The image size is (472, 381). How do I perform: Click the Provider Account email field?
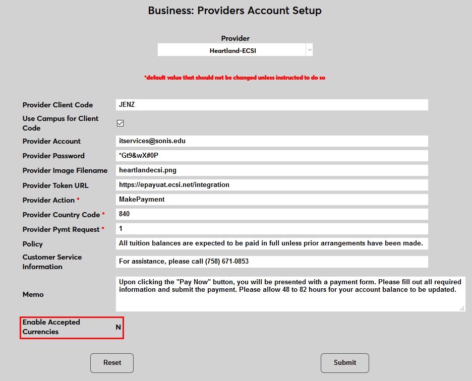[x=272, y=141]
